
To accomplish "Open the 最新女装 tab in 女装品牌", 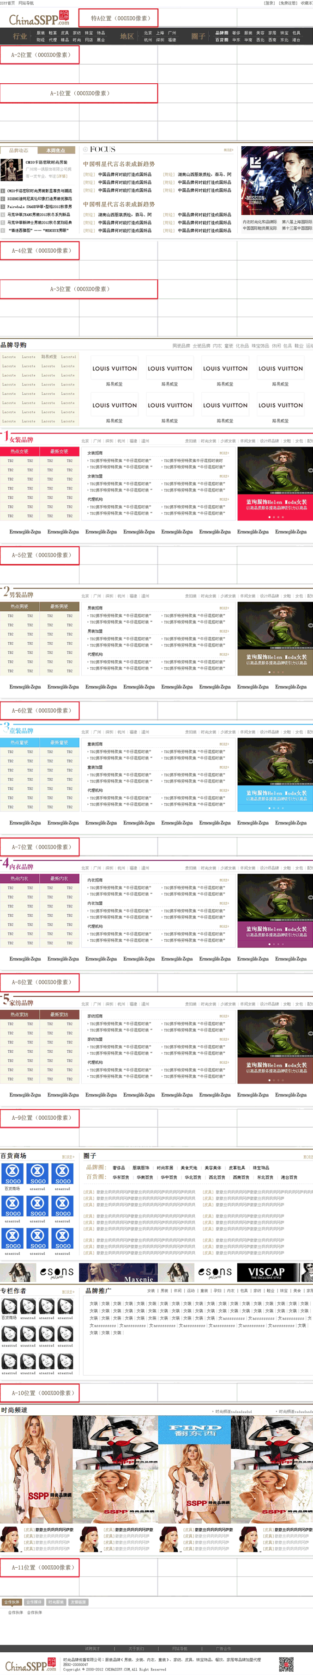I will coord(59,451).
